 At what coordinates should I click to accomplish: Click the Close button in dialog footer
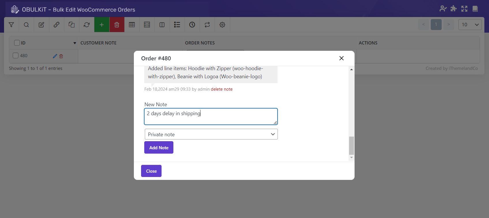(x=151, y=171)
